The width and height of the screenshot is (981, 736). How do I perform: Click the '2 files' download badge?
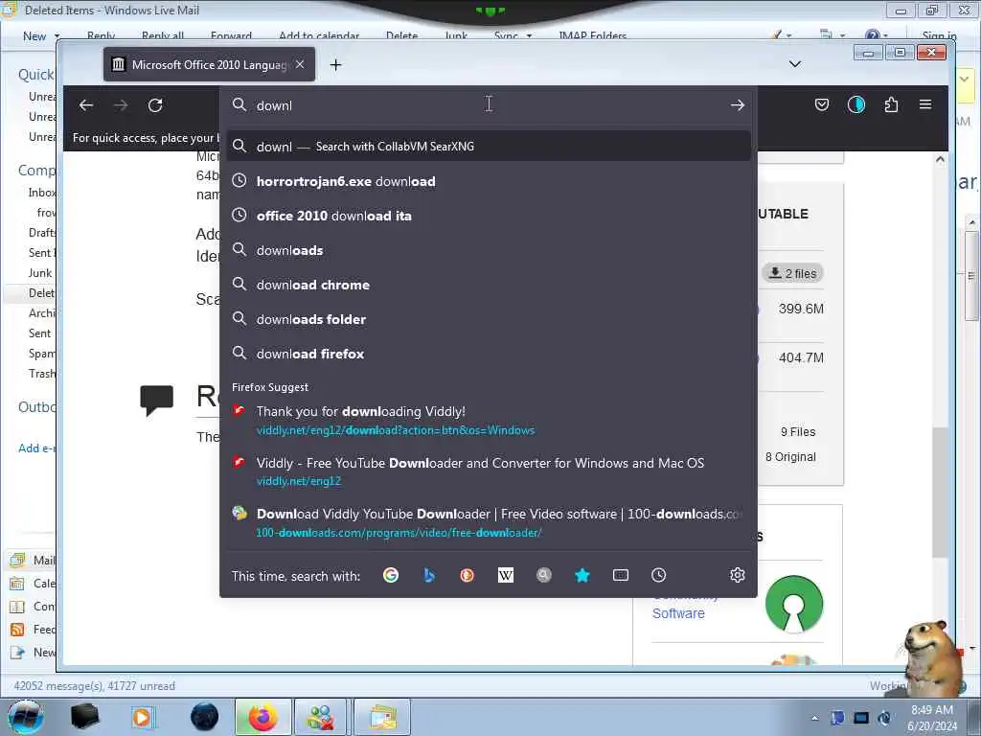point(792,273)
